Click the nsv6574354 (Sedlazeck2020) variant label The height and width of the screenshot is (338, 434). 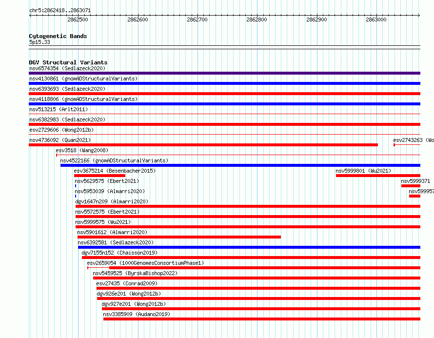click(67, 68)
